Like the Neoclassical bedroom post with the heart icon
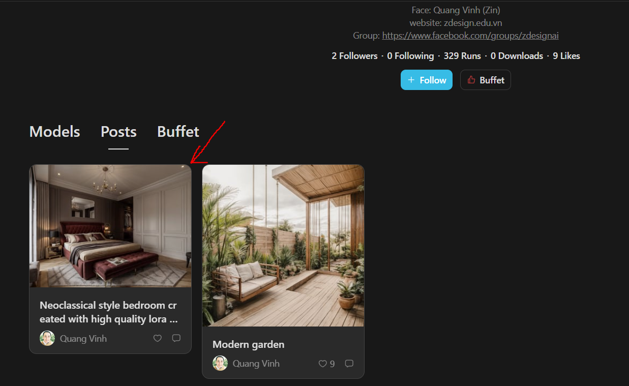 pos(158,338)
